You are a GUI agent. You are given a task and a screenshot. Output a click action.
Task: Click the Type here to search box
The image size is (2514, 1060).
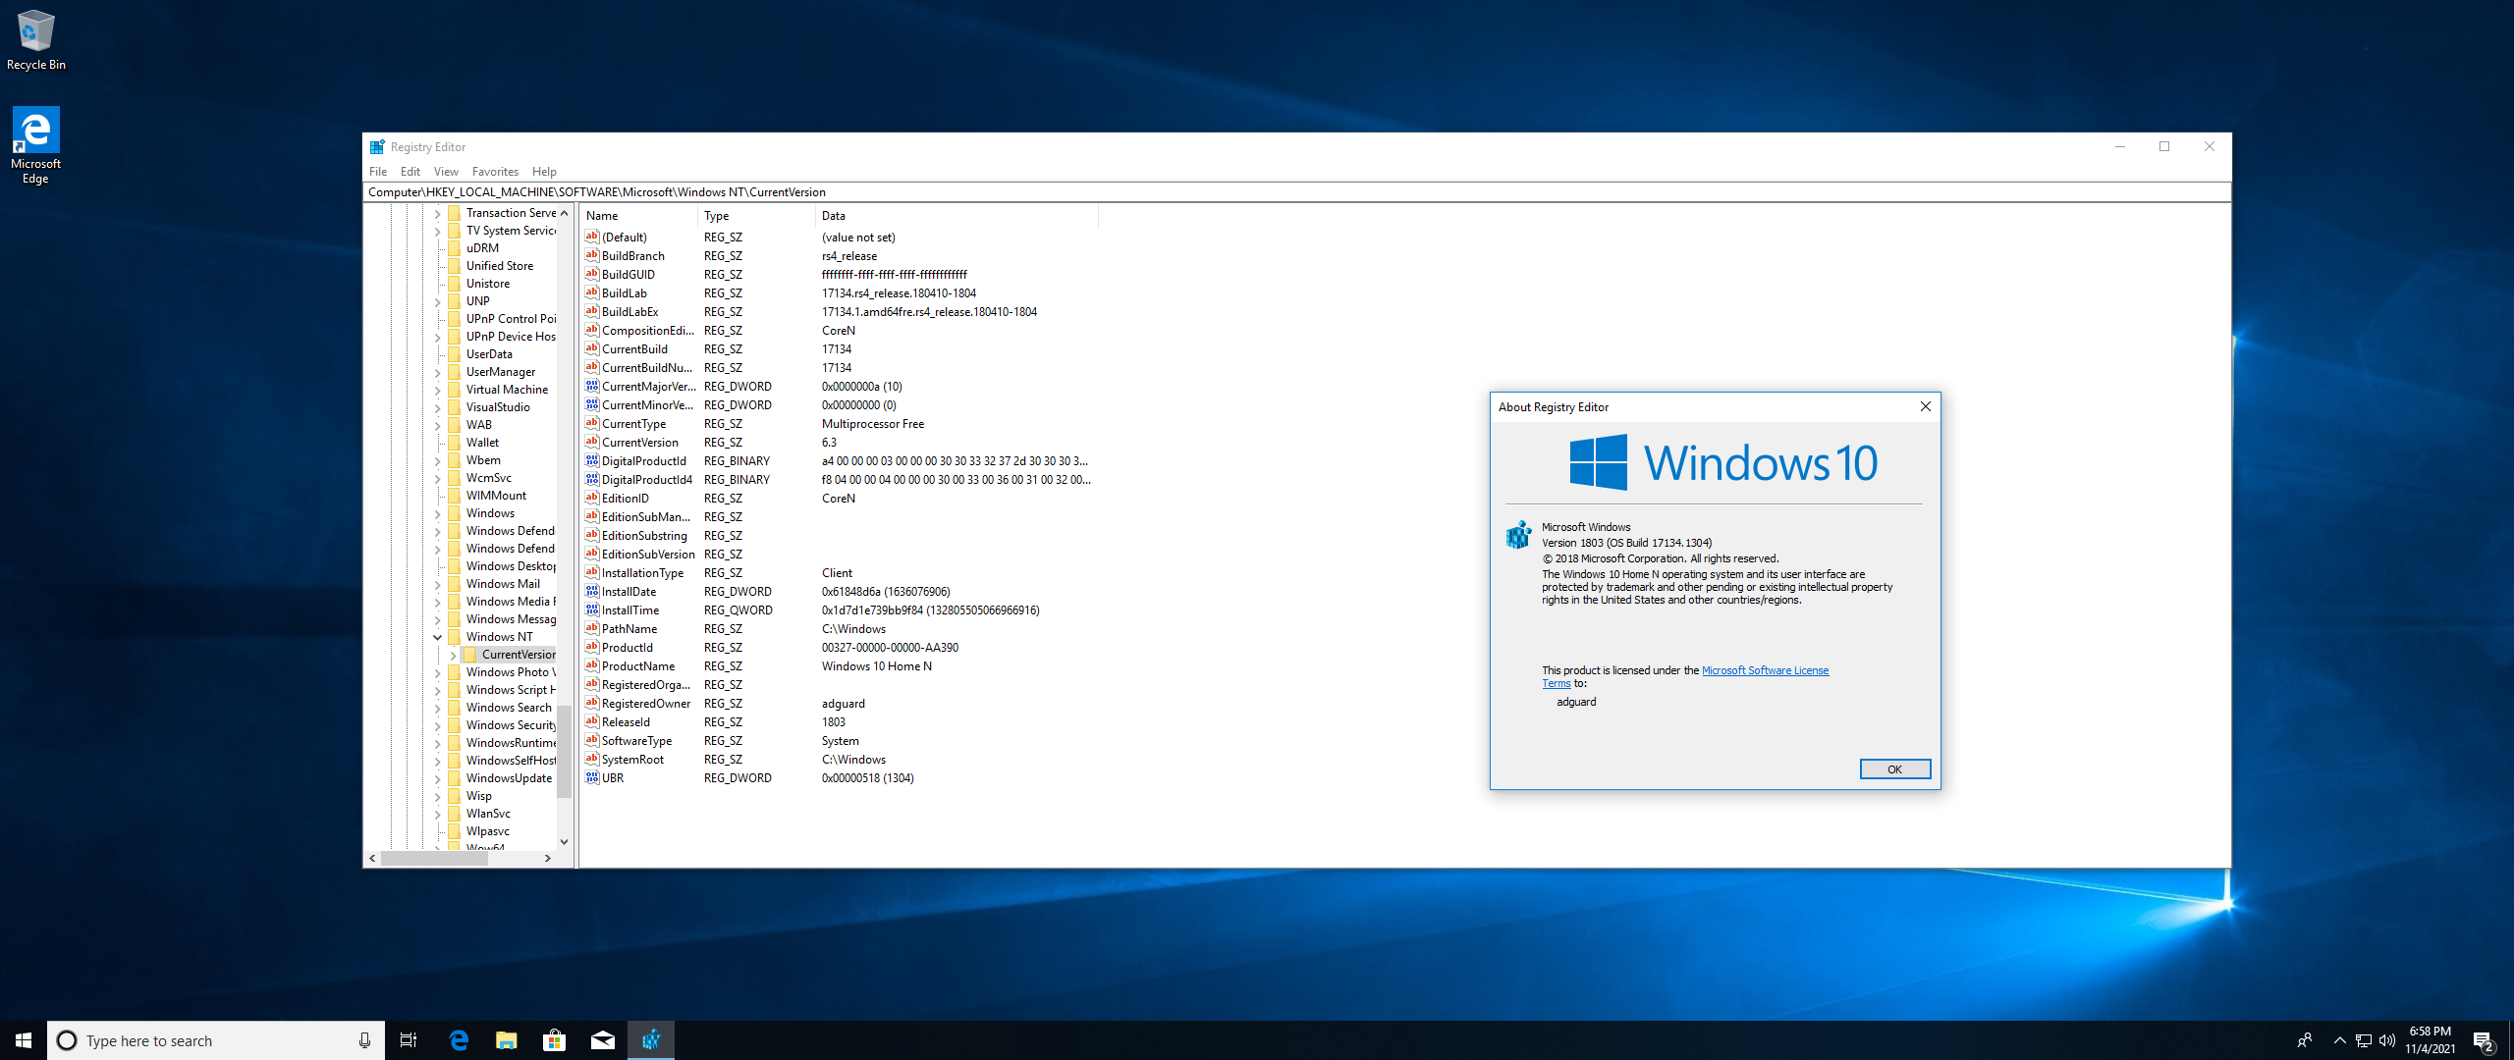216,1040
